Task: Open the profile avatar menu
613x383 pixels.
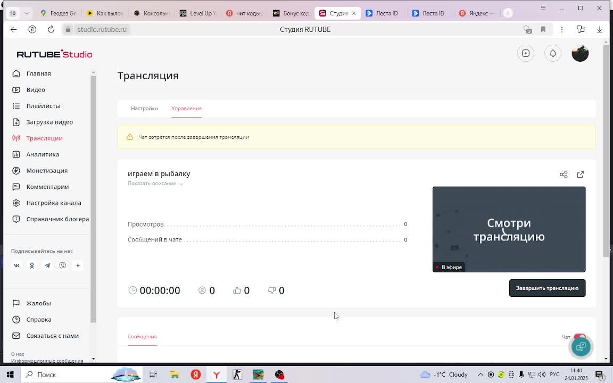Action: point(580,53)
